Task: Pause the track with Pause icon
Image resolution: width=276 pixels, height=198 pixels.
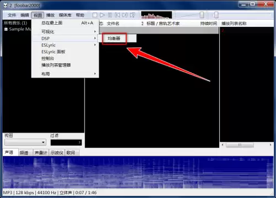Action: [110, 15]
